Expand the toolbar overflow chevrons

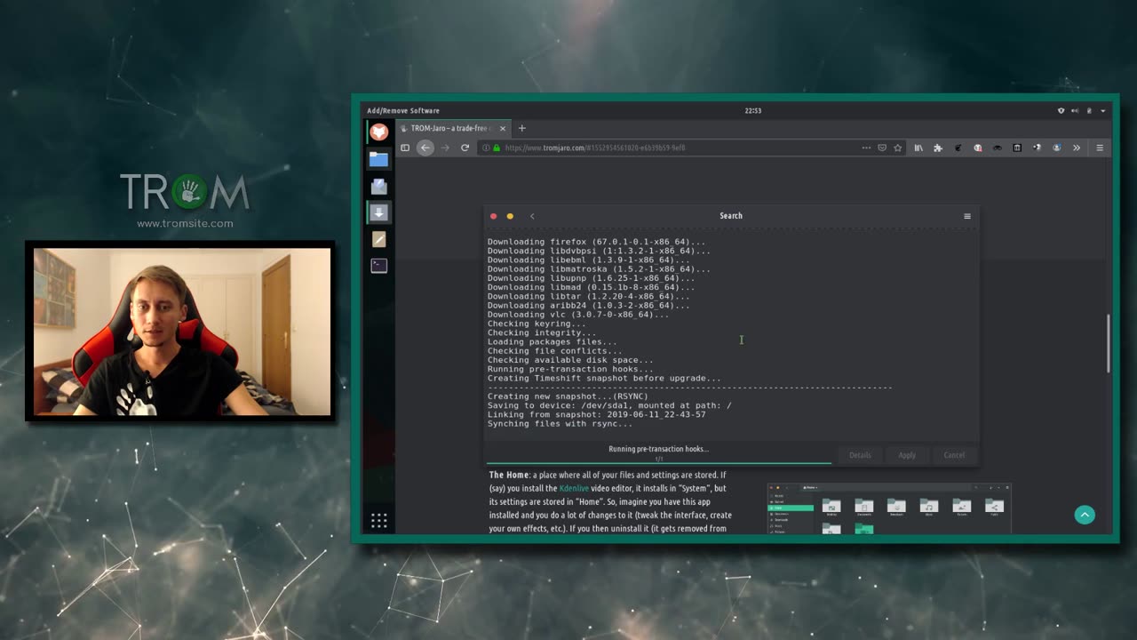click(x=1077, y=148)
